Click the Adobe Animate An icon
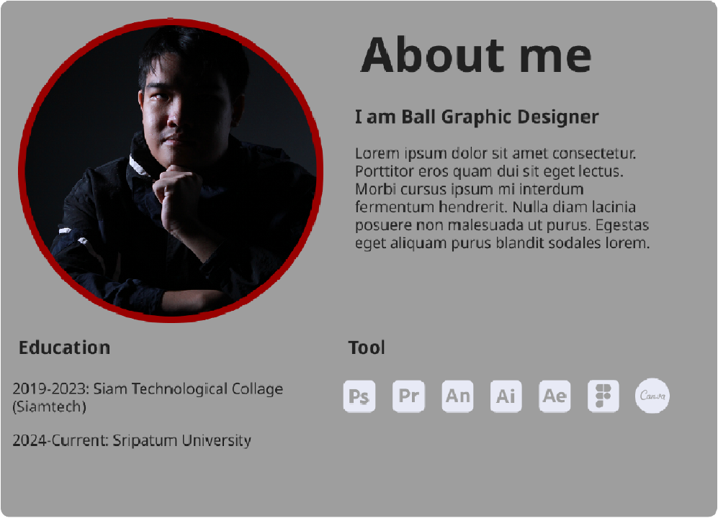 pos(457,396)
